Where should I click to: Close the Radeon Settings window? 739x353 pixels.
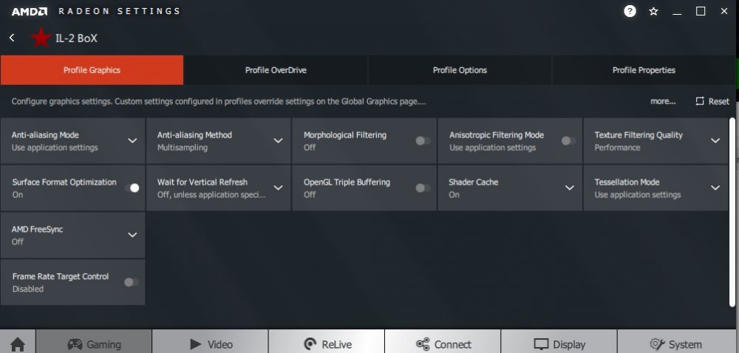point(724,11)
